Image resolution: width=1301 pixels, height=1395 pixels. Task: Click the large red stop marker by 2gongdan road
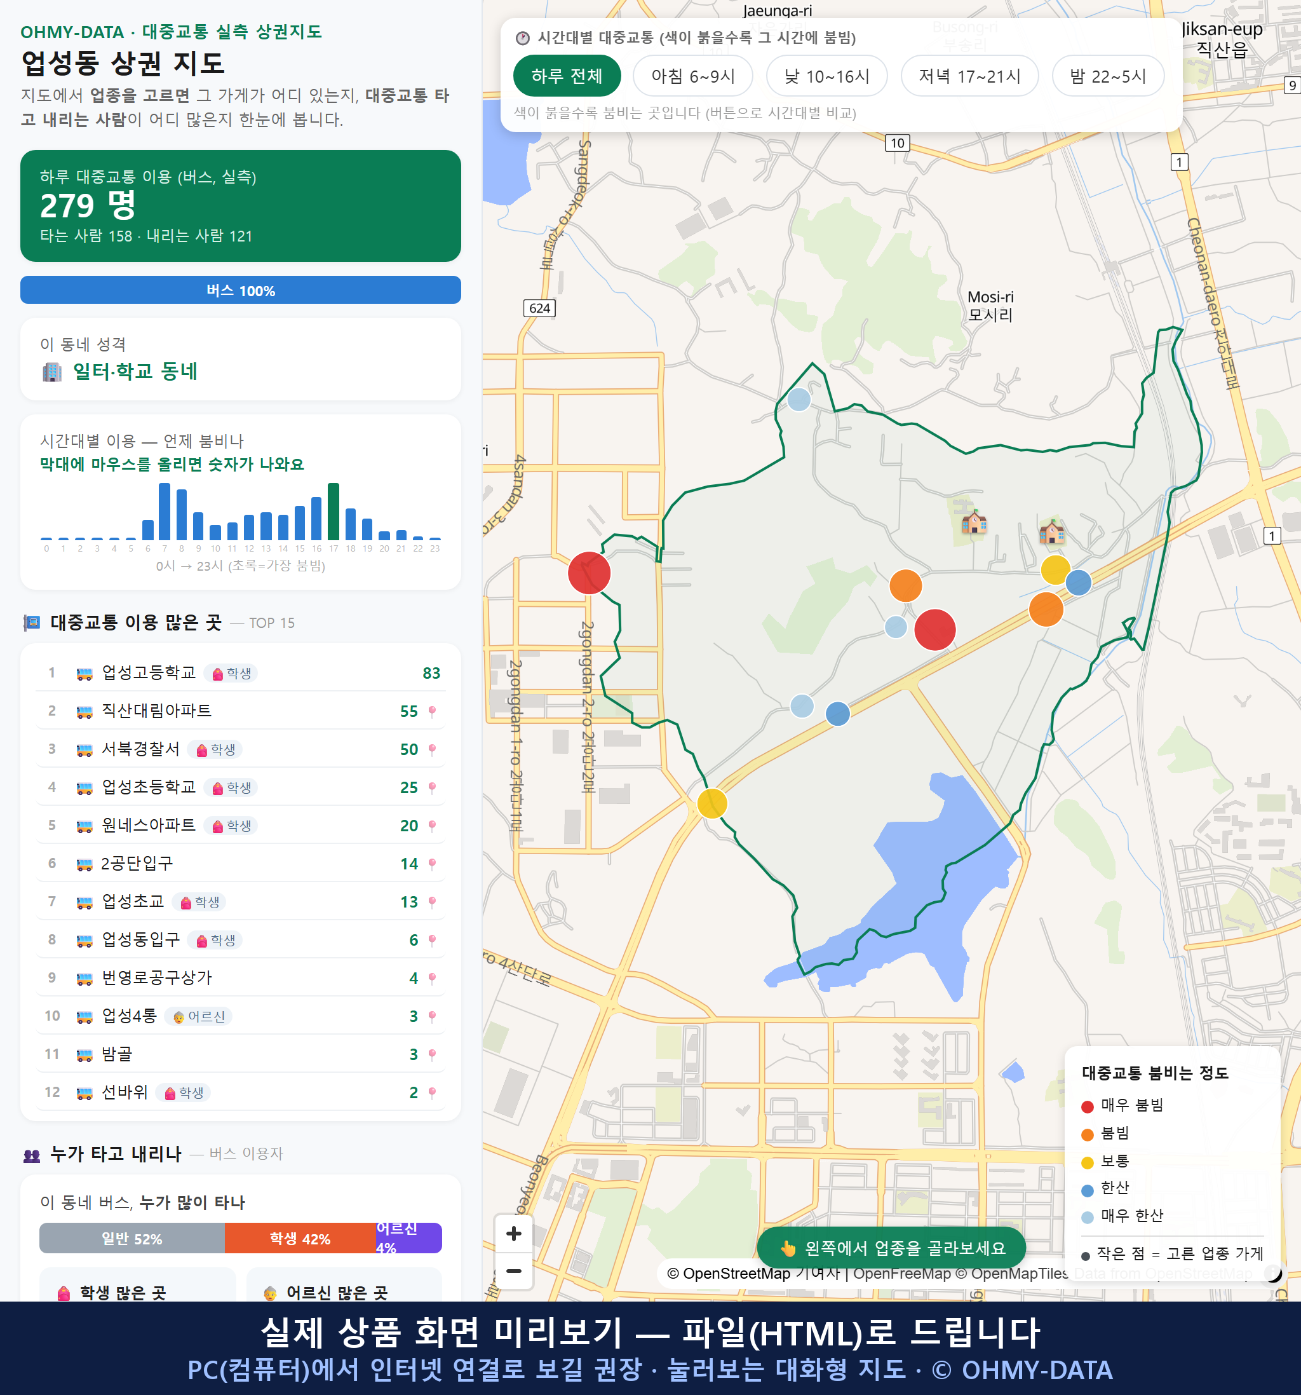coord(589,573)
